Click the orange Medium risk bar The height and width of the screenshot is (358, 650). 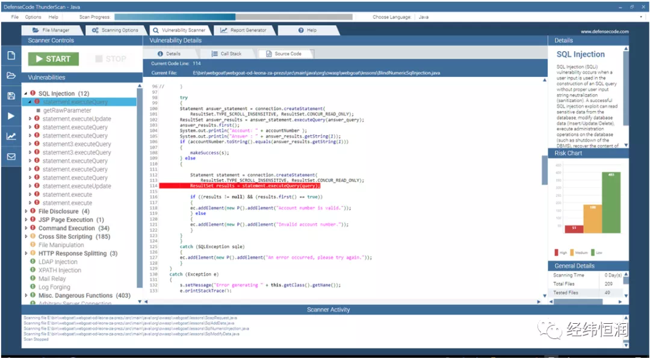point(592,219)
